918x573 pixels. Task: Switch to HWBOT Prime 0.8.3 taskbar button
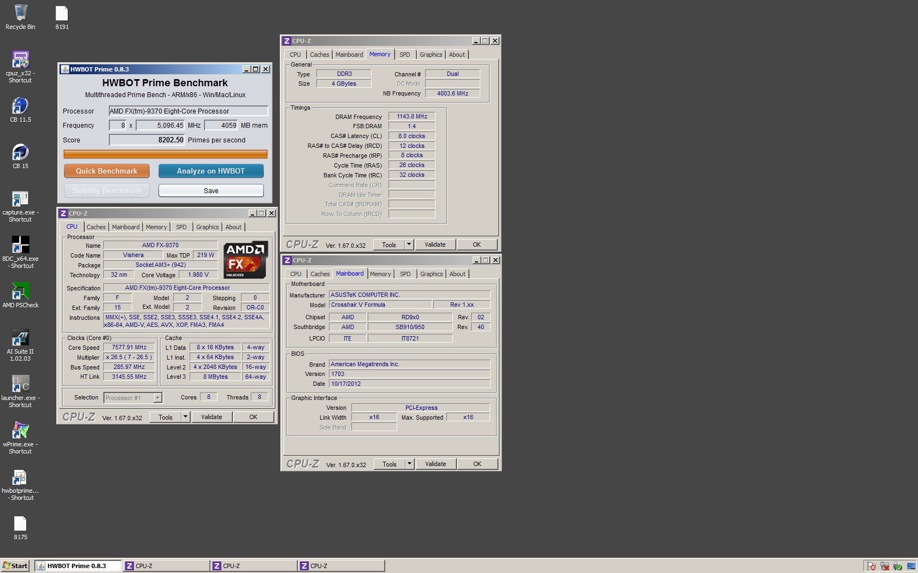point(78,566)
